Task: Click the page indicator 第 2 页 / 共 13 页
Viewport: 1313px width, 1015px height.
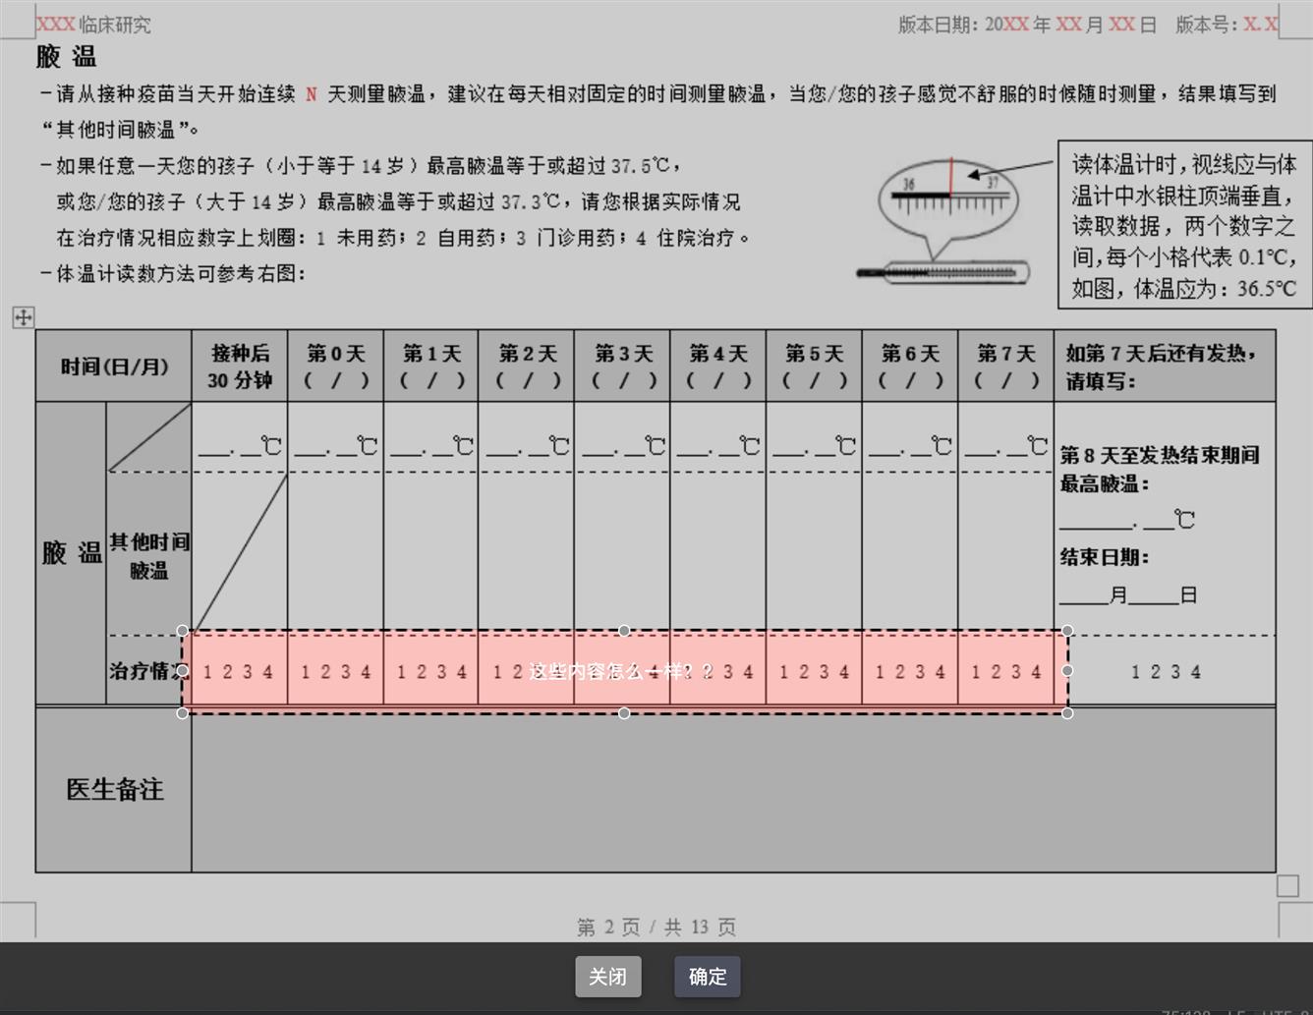Action: point(656,927)
